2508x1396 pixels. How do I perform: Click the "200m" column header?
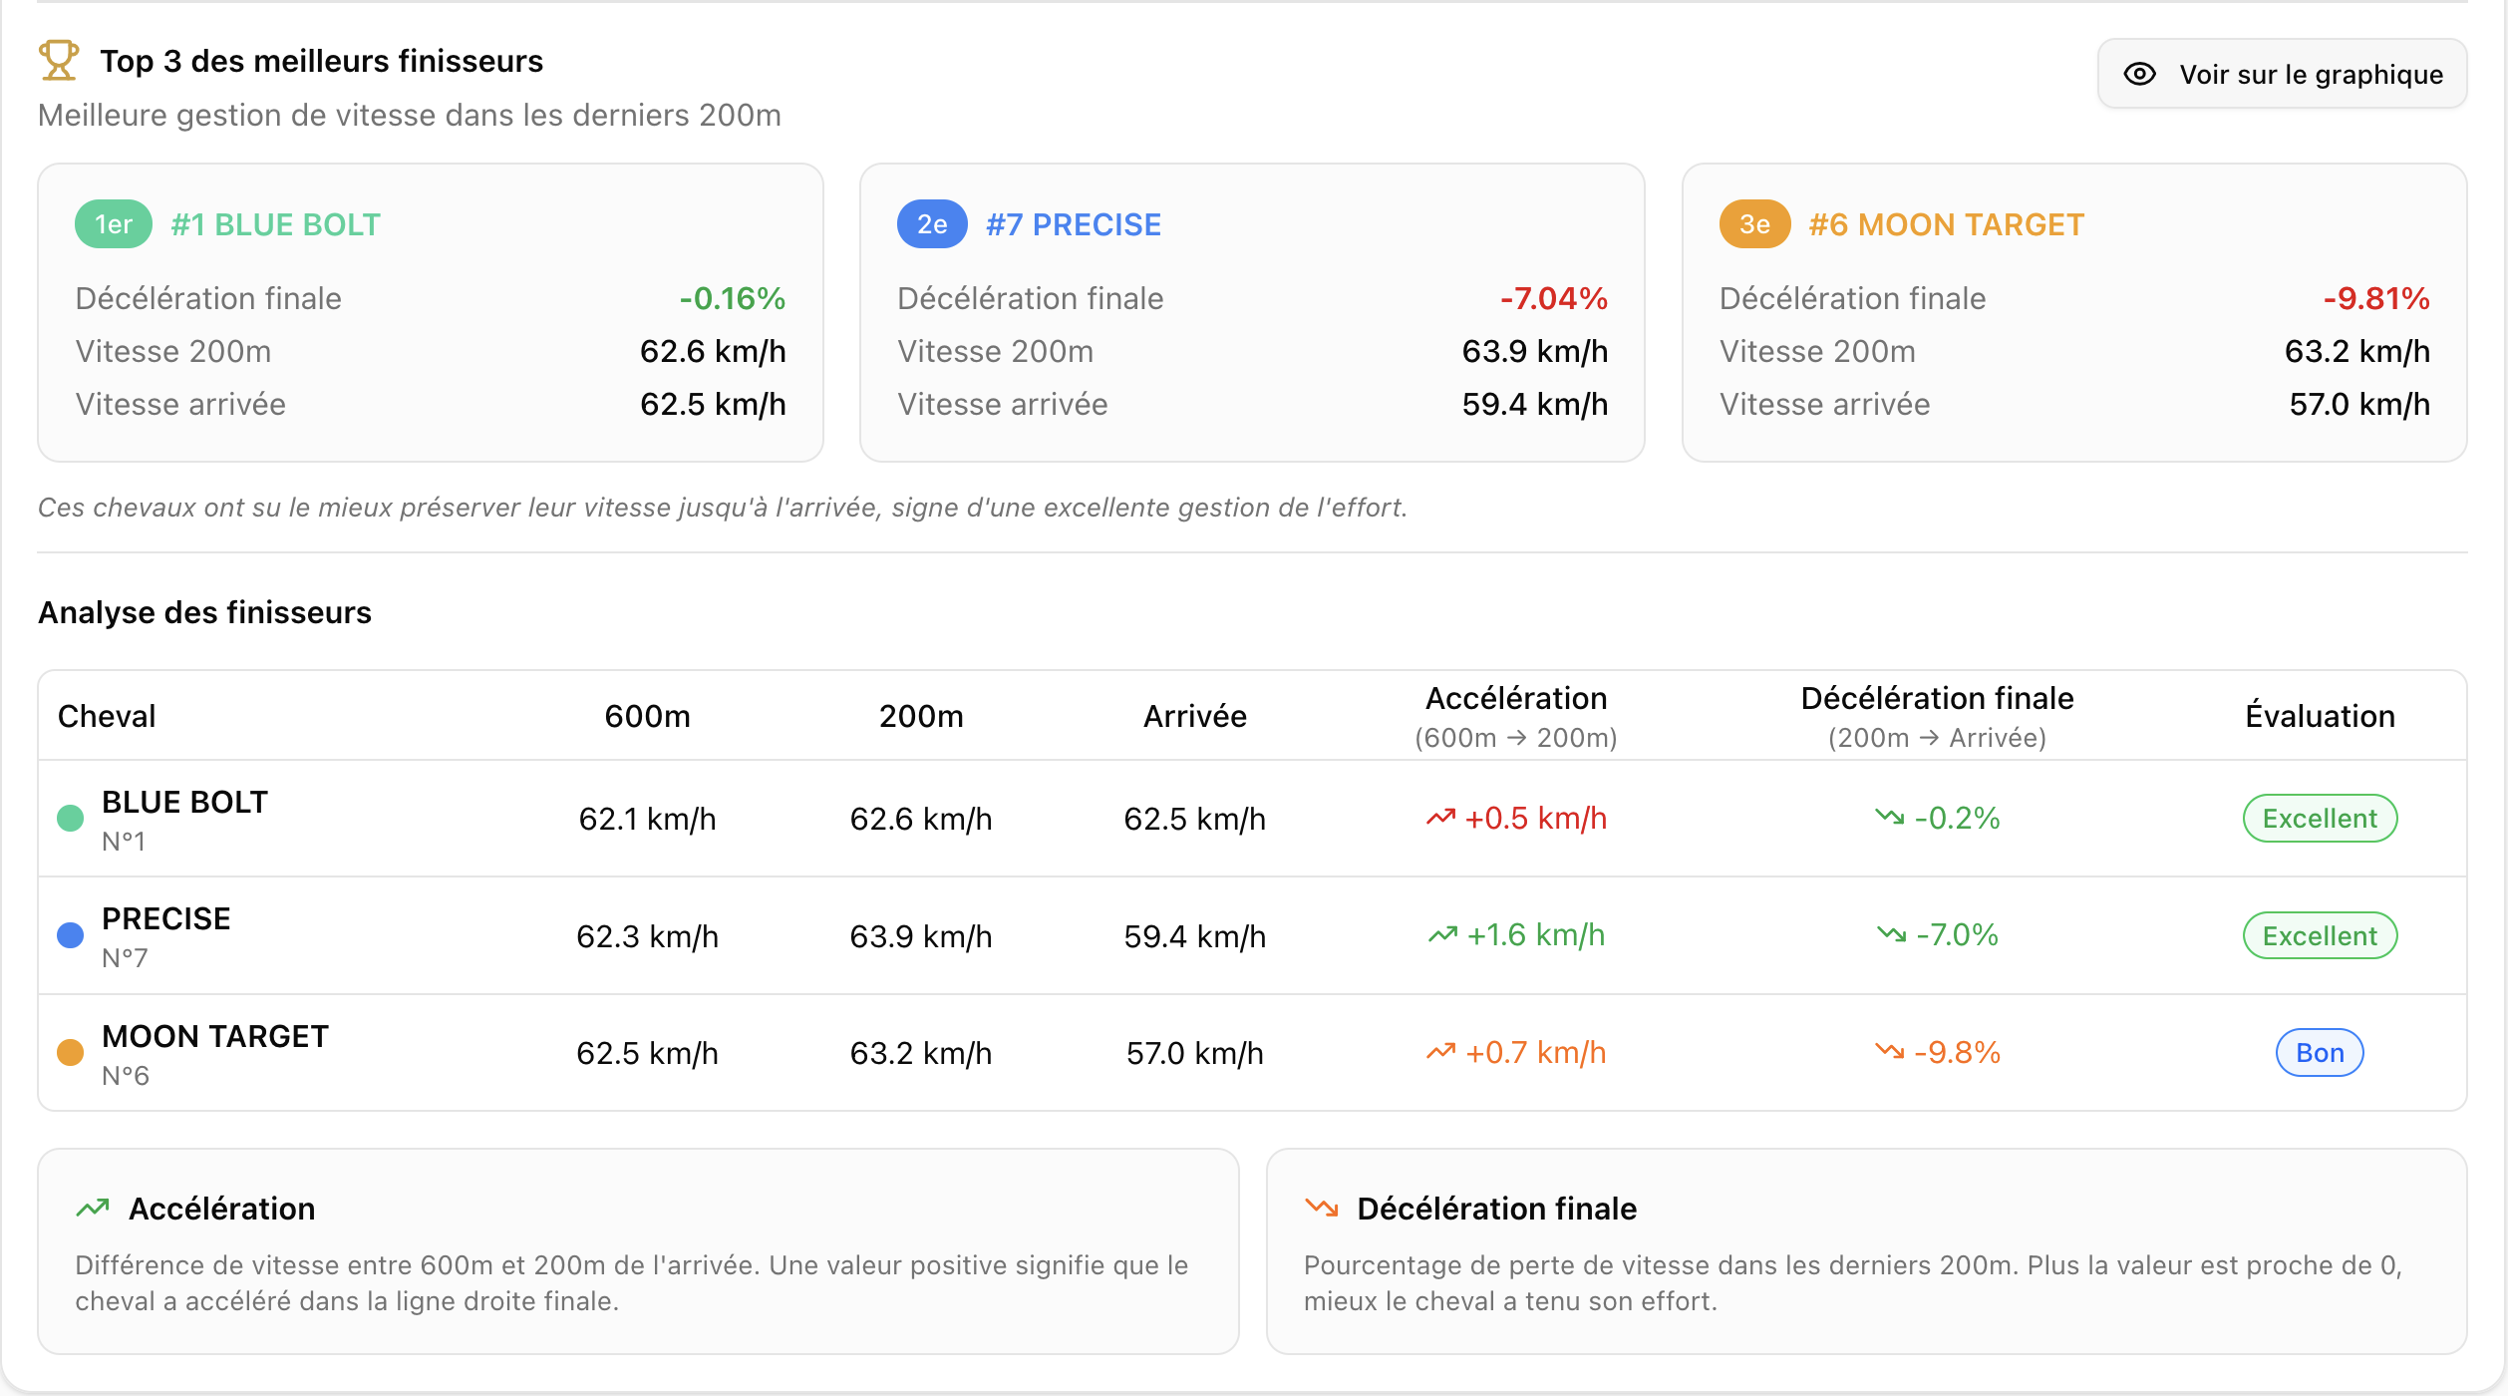point(921,716)
